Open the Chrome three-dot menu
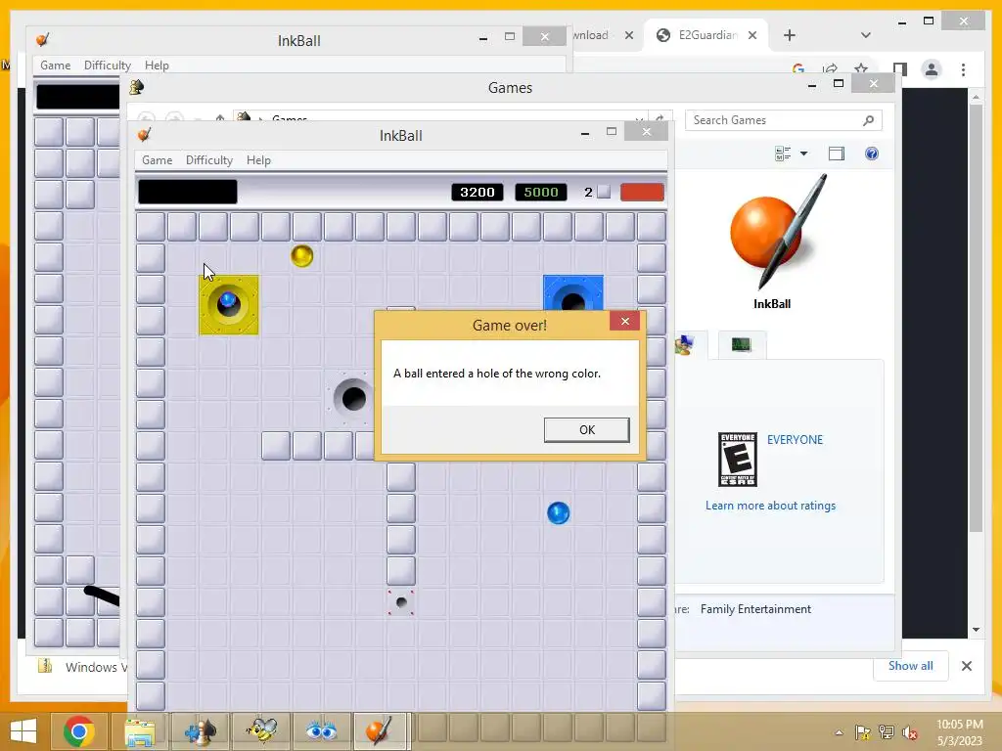 (x=963, y=69)
